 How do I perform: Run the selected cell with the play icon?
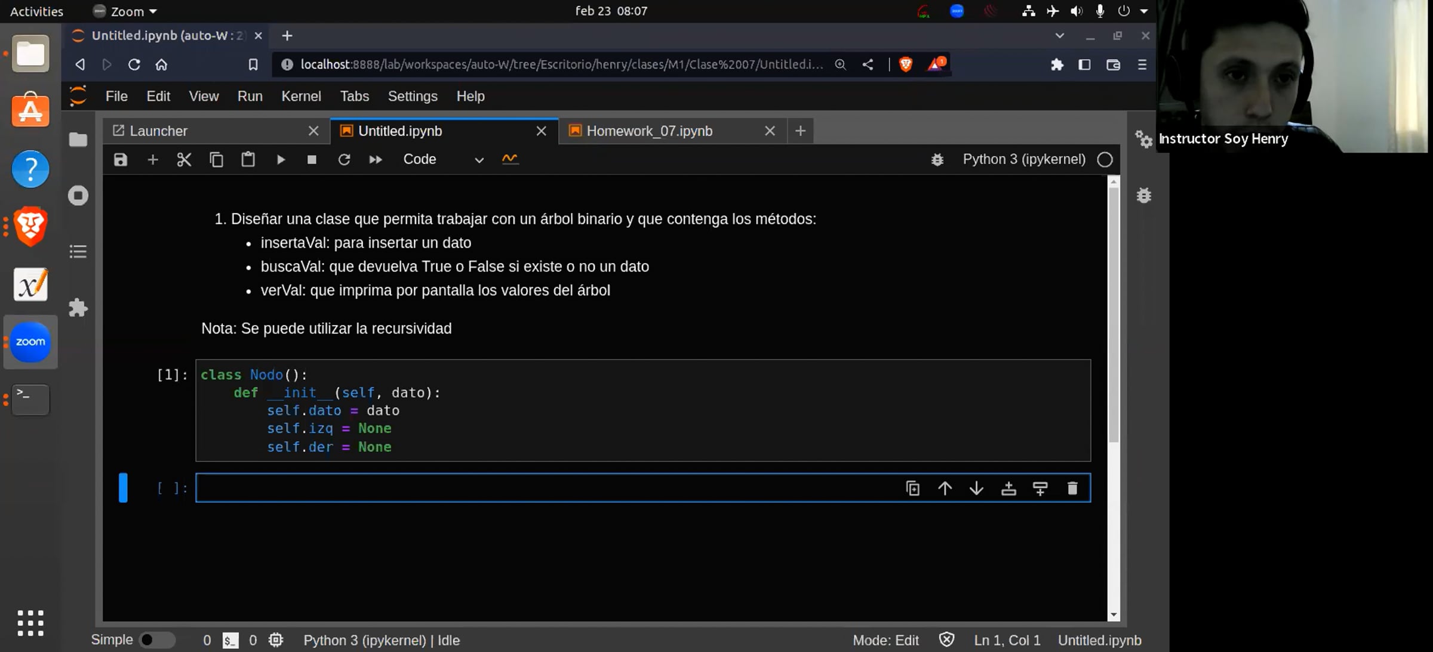coord(281,159)
